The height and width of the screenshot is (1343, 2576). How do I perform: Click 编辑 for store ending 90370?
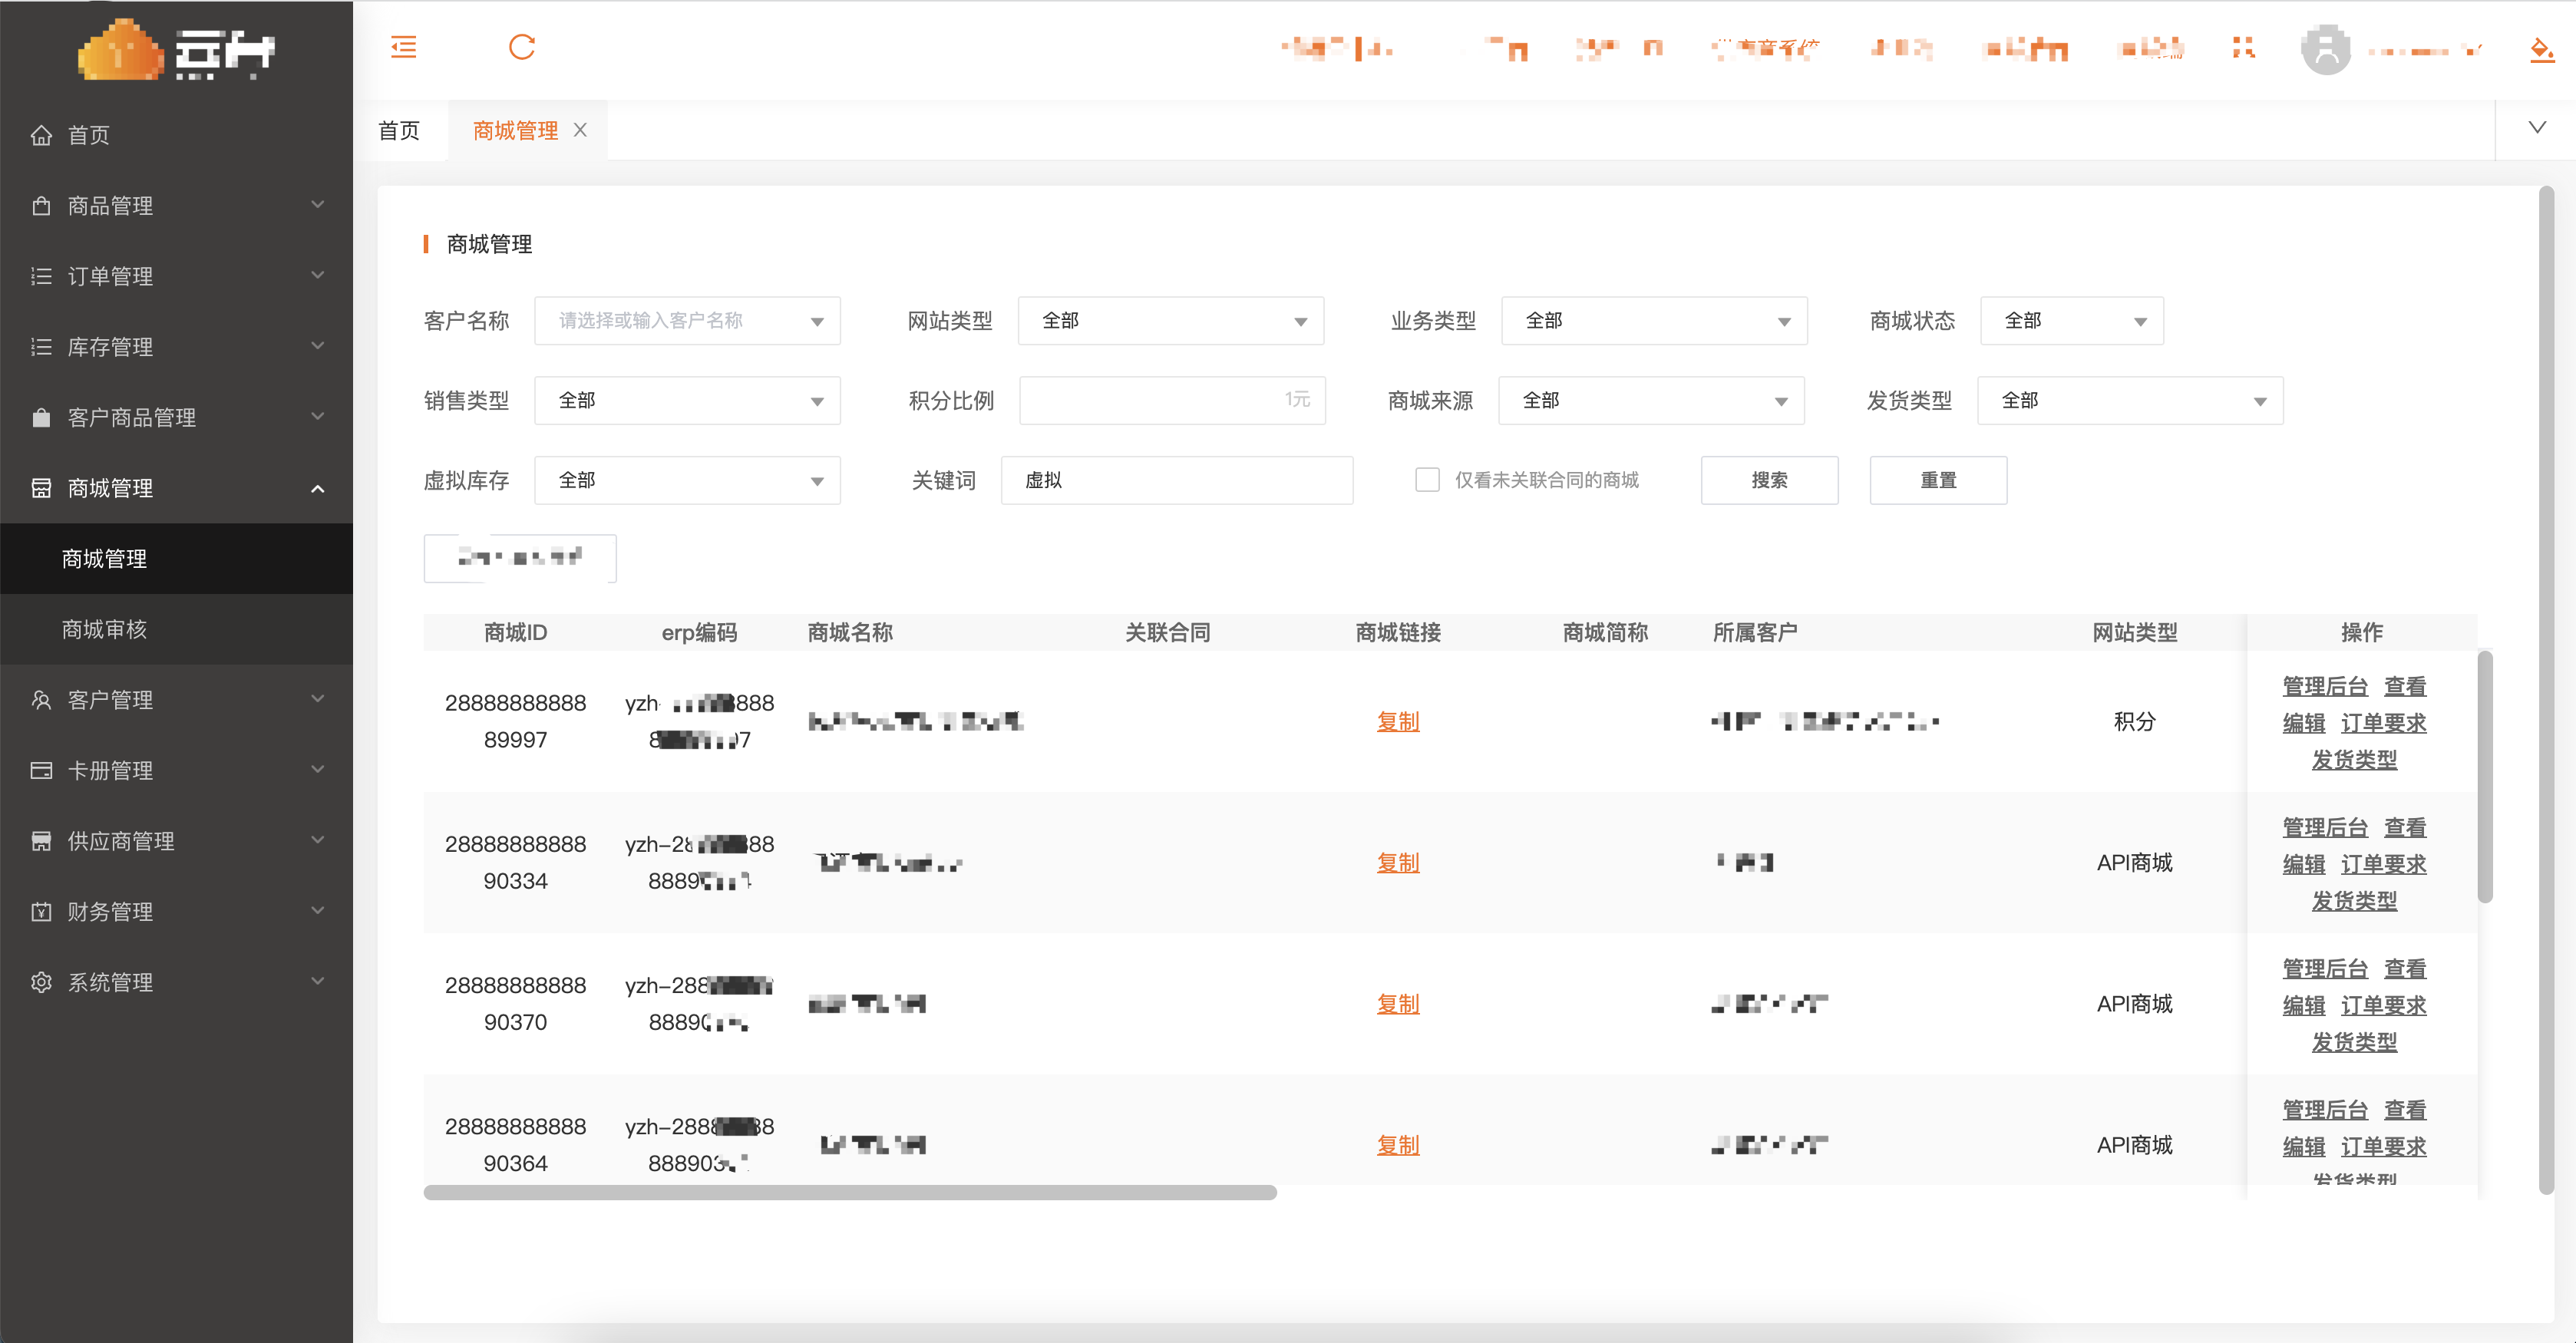[x=2304, y=1005]
